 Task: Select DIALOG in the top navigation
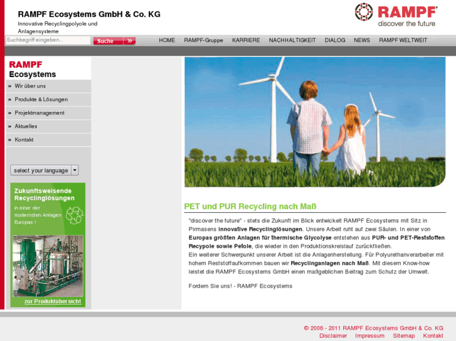[x=335, y=40]
